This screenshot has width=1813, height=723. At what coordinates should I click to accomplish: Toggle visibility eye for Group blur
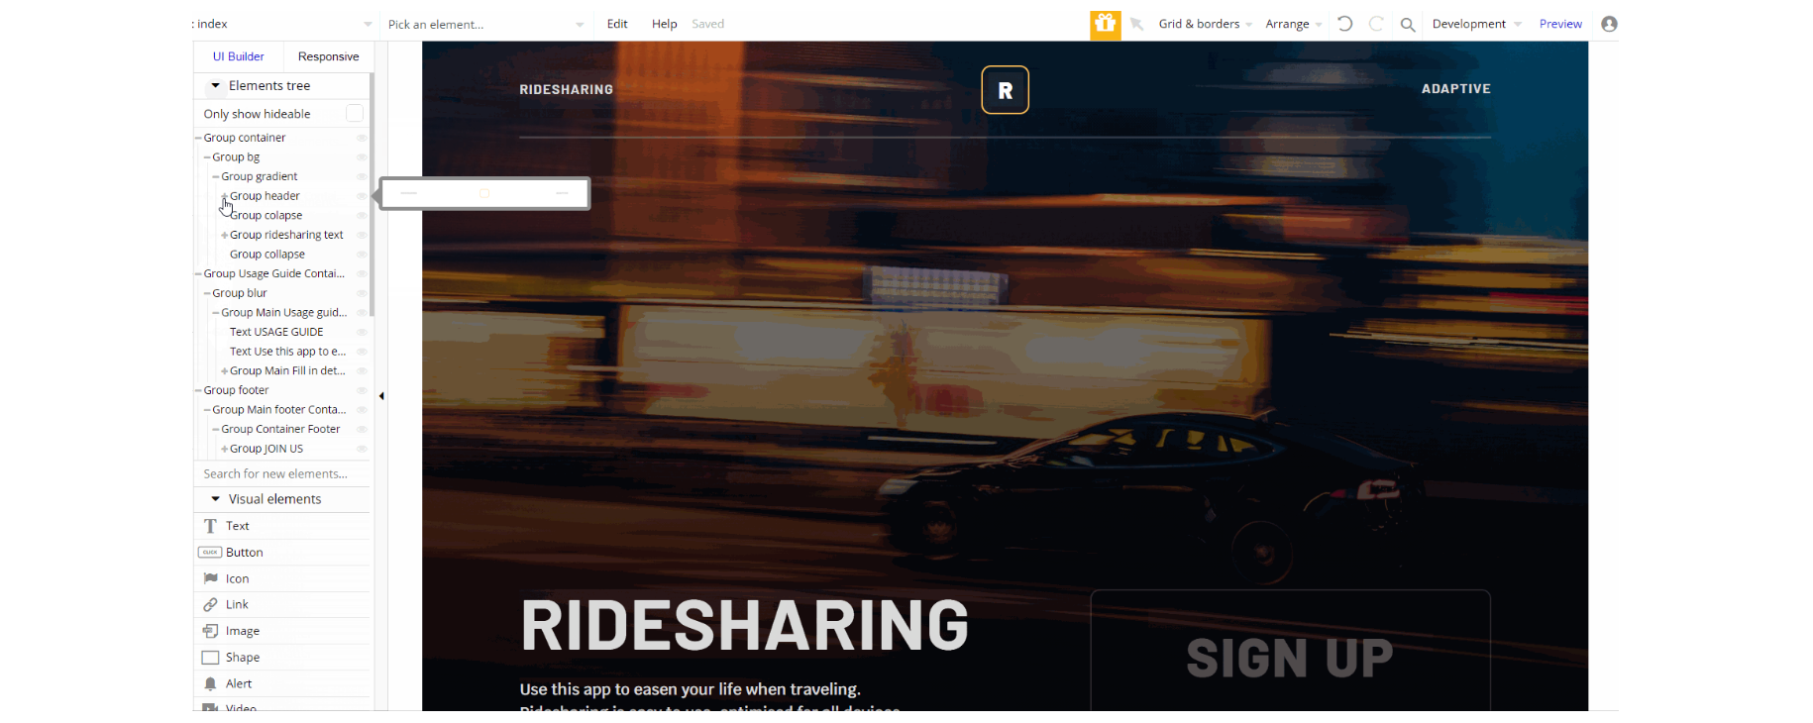362,293
